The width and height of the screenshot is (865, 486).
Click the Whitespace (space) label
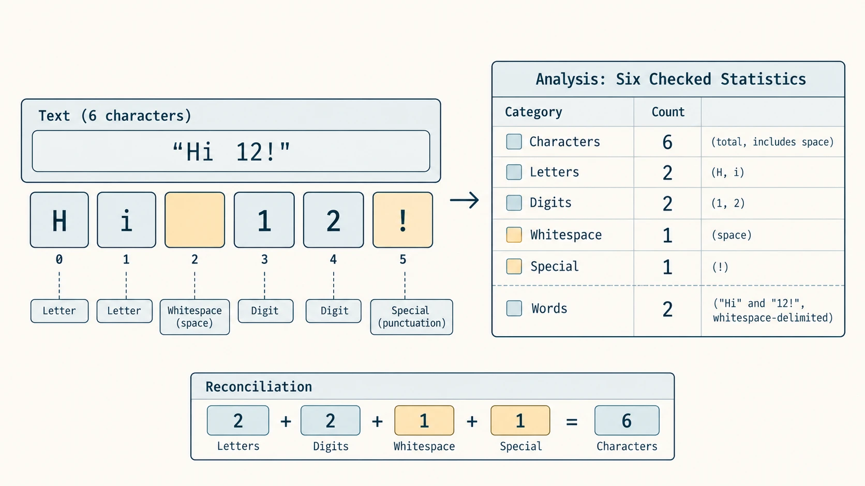pos(195,317)
